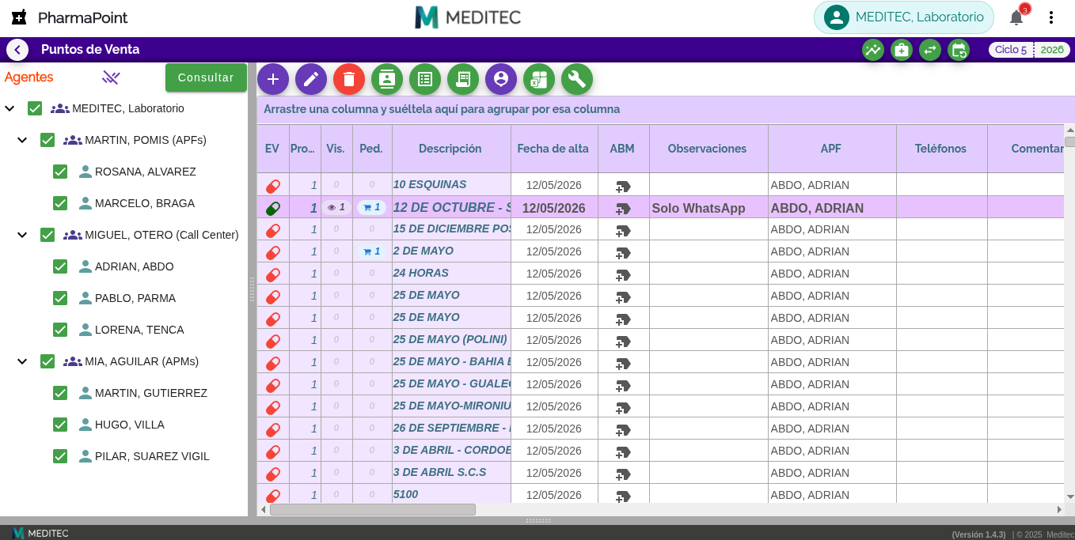Collapse the MIGUEL, OTERO (Call Center) group

(x=22, y=235)
